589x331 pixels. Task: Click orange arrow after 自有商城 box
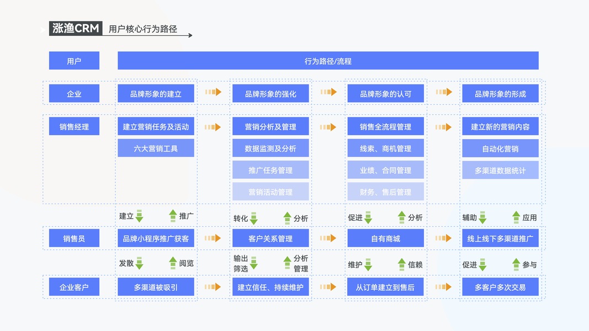click(443, 238)
